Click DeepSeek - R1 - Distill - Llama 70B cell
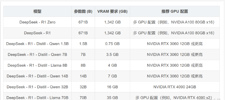225x100 pixels. 37,97
